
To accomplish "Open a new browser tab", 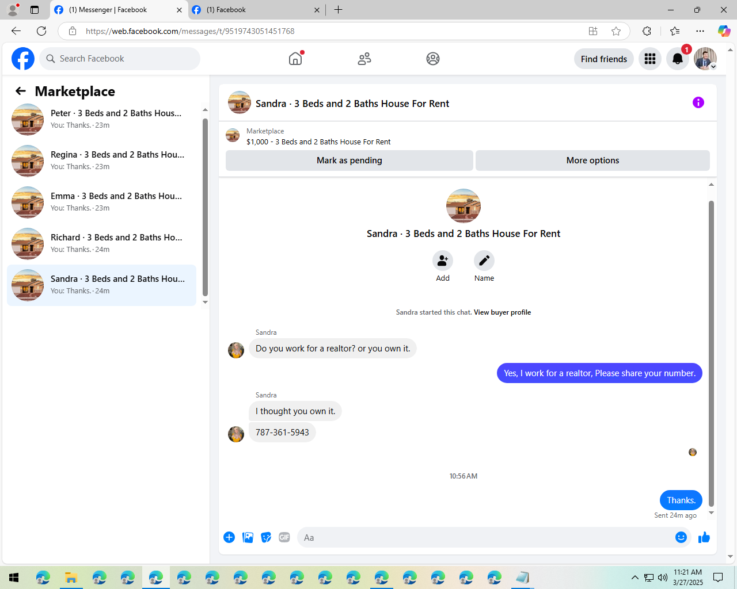I will tap(339, 10).
